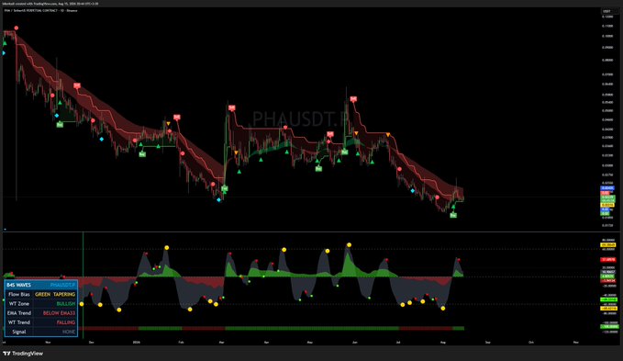This screenshot has width=623, height=361.
Task: Click the Sep label on time axis
Action: 488,342
